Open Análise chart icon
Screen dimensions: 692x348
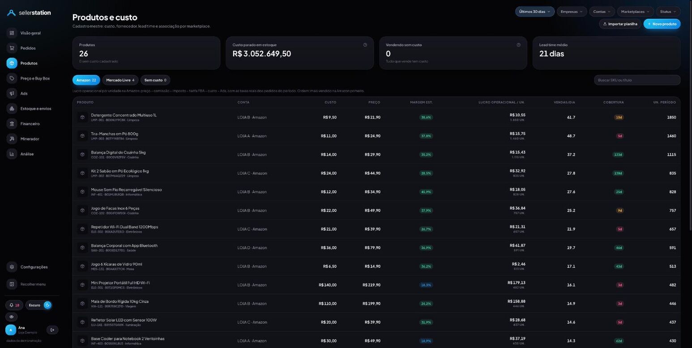(x=12, y=154)
